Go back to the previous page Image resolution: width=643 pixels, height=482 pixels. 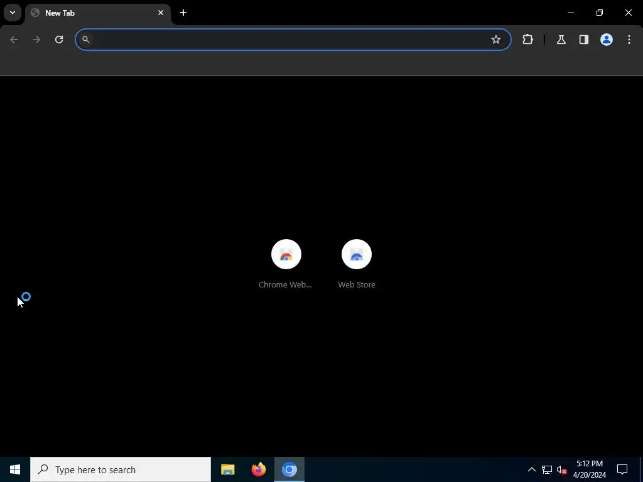pos(14,40)
